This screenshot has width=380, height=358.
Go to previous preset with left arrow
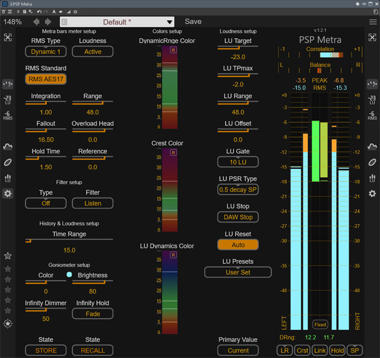[x=36, y=22]
